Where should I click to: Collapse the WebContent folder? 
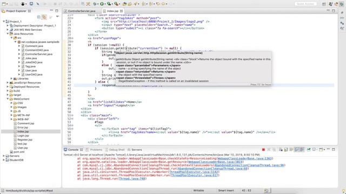8,99
